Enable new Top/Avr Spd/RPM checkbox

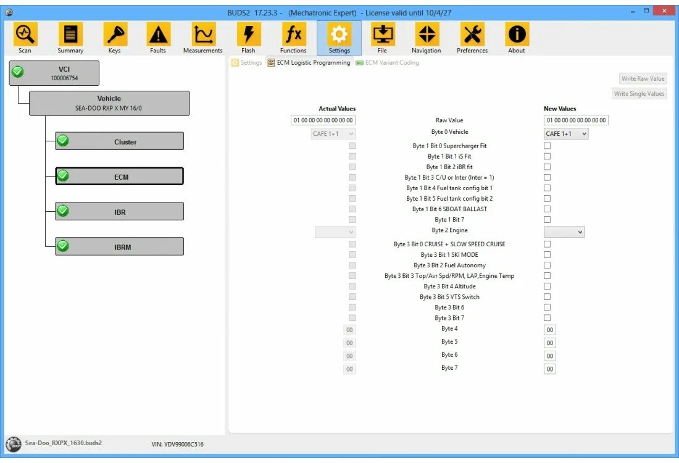pos(548,276)
